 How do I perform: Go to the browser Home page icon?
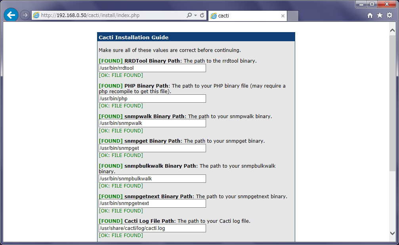tap(370, 15)
